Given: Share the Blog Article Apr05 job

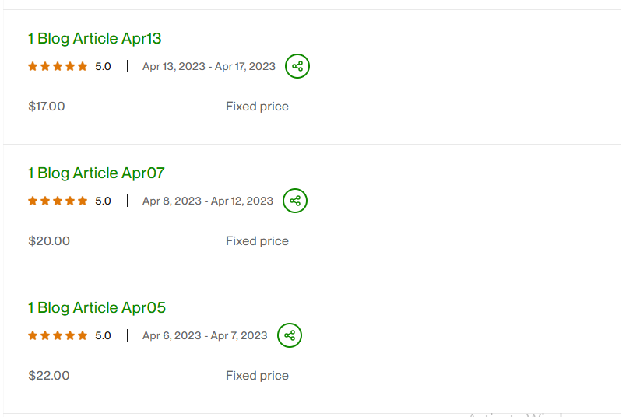Looking at the screenshot, I should pyautogui.click(x=290, y=335).
